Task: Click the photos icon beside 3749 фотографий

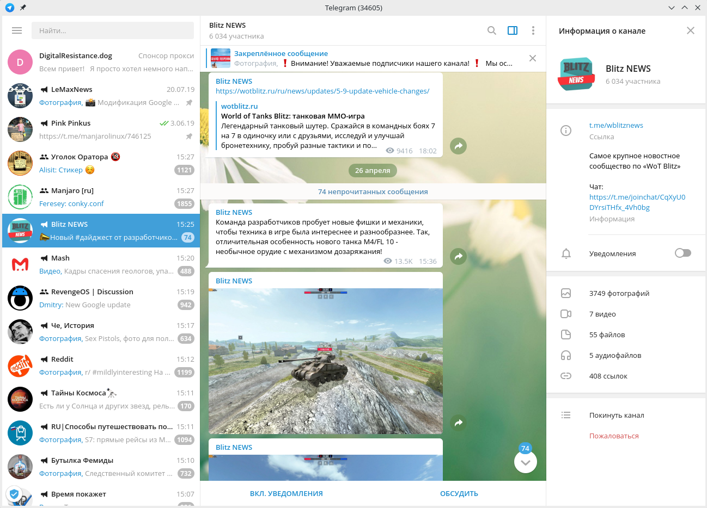Action: 566,293
